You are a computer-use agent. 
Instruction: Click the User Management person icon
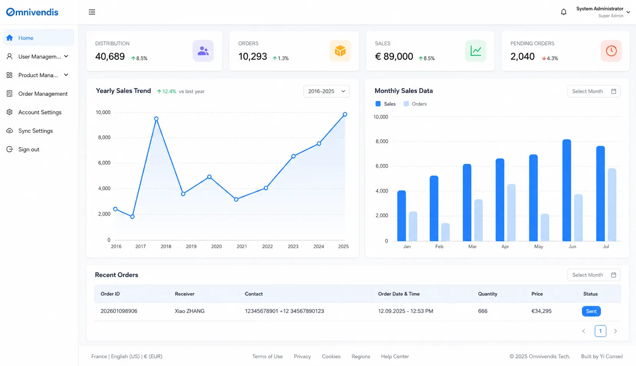(x=10, y=57)
